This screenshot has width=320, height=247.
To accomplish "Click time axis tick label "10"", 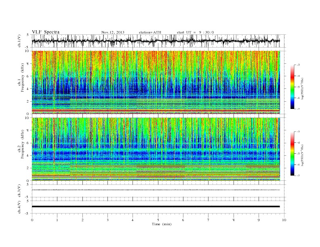I will pos(284,220).
